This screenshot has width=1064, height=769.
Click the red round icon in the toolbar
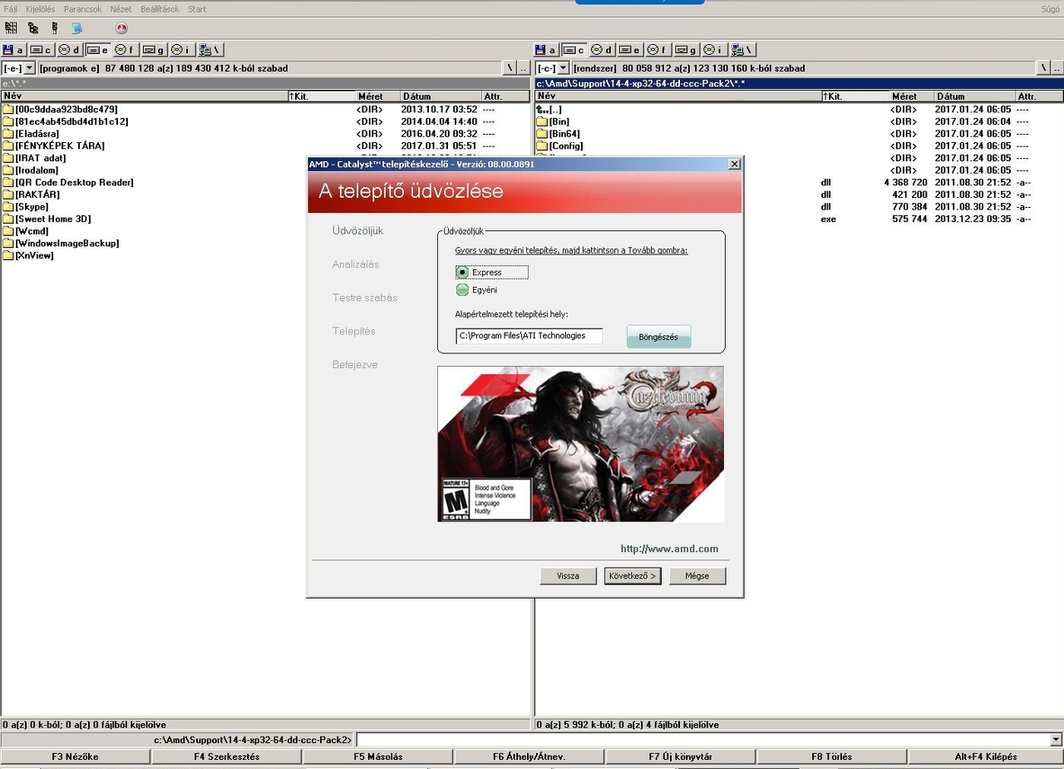[121, 28]
